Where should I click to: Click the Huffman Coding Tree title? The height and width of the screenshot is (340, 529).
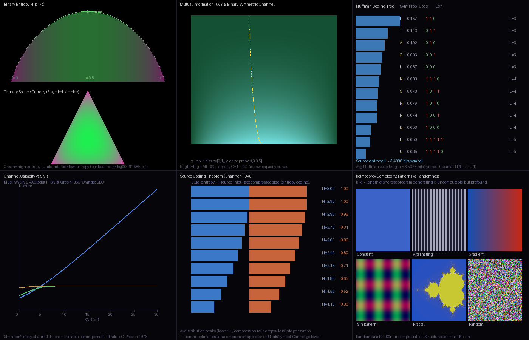pos(375,6)
